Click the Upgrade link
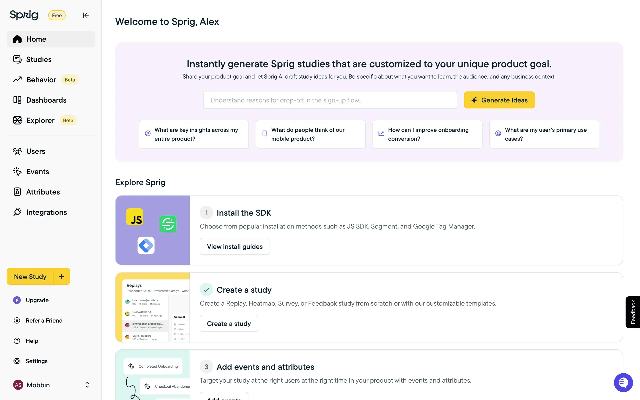The image size is (640, 400). (x=37, y=300)
